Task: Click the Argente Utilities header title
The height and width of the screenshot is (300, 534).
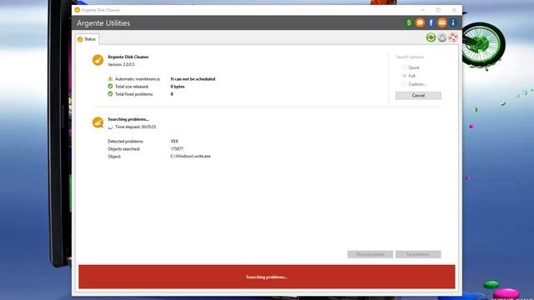Action: [103, 23]
